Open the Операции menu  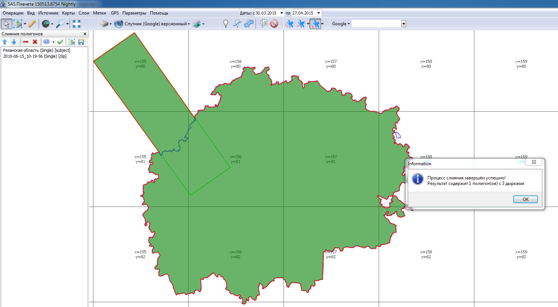13,13
